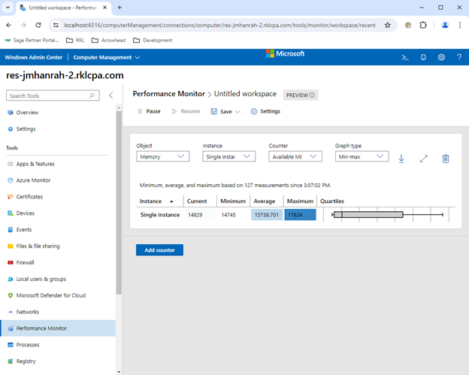Viewport: 469px width, 375px height.
Task: Expand the Computer Management menu
Action: tap(106, 57)
